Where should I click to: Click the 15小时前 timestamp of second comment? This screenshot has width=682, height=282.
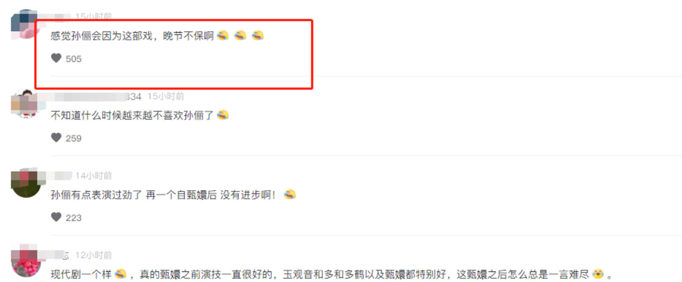coord(166,97)
